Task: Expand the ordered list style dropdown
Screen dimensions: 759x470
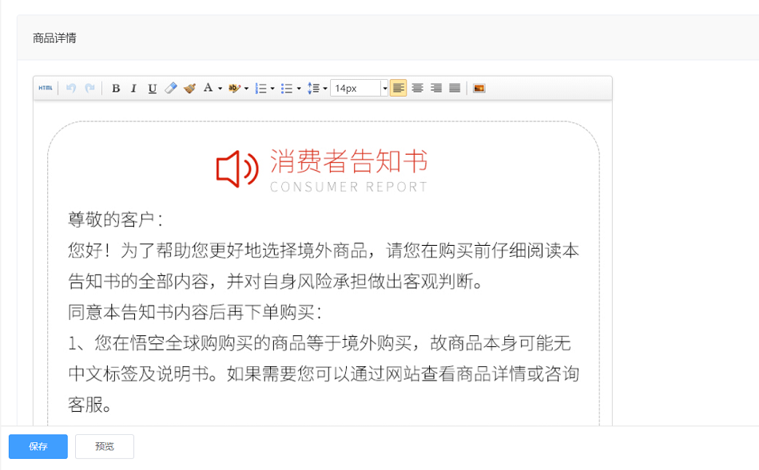Action: [x=272, y=89]
